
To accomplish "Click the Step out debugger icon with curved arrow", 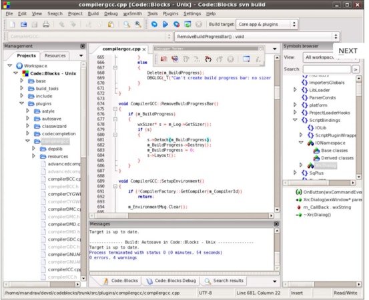I will (x=208, y=59).
